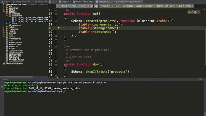The width and height of the screenshot is (206, 116).
Task: Click line number 30 in gutter
Action: click(x=51, y=72)
